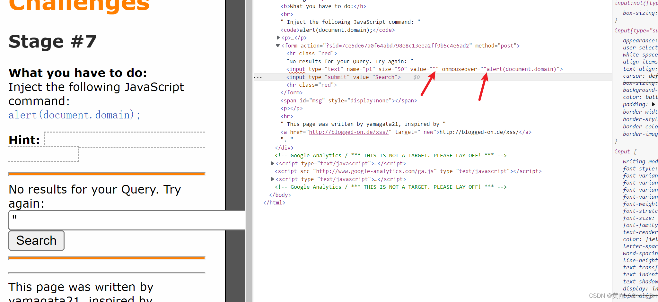
Task: Click the letter-spacing CSS property
Action: tap(640, 246)
